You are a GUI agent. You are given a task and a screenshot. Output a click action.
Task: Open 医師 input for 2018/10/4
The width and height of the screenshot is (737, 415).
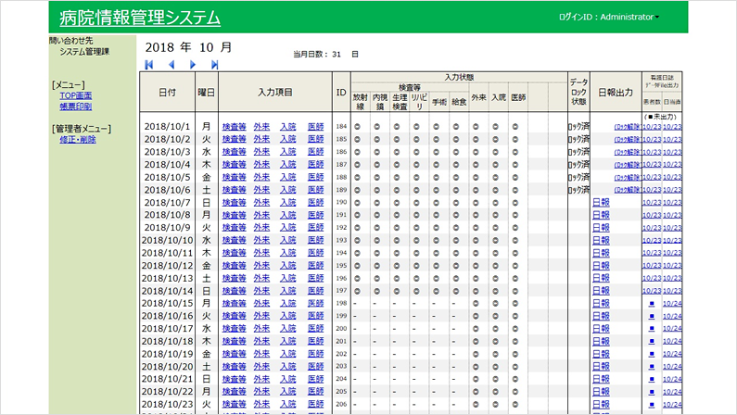coord(316,165)
